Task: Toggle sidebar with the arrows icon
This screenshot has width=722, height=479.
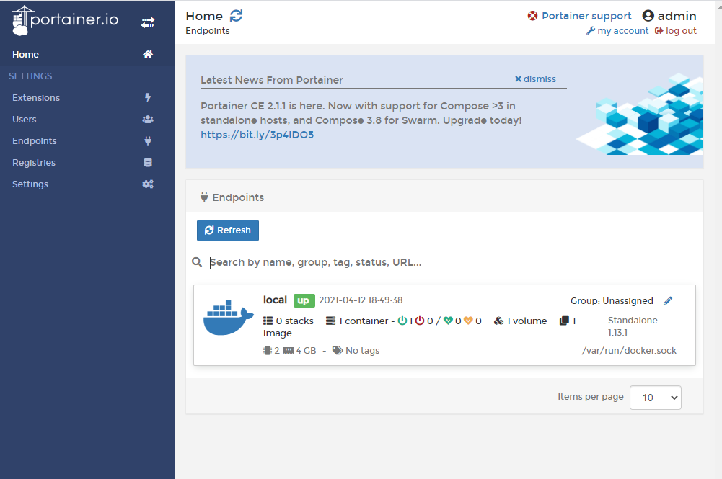Action: point(148,22)
